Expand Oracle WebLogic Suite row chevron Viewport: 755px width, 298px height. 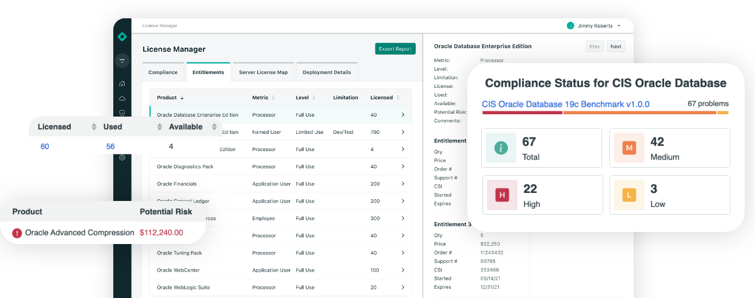(x=403, y=287)
